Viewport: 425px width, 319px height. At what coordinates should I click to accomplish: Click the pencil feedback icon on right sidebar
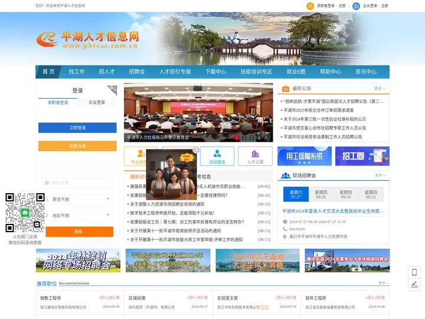[x=414, y=285]
